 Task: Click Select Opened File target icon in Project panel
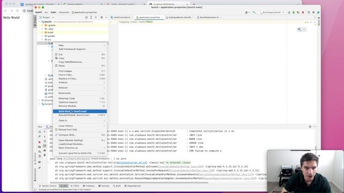point(87,17)
